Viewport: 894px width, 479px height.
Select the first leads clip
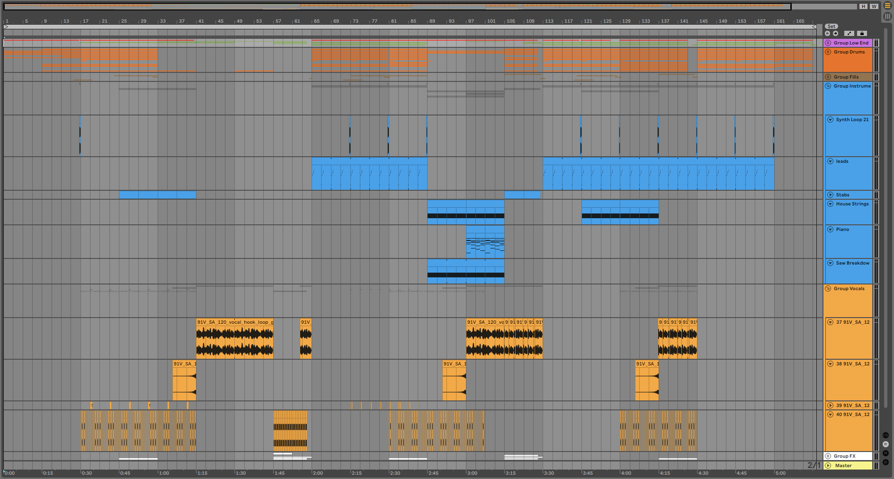369,174
